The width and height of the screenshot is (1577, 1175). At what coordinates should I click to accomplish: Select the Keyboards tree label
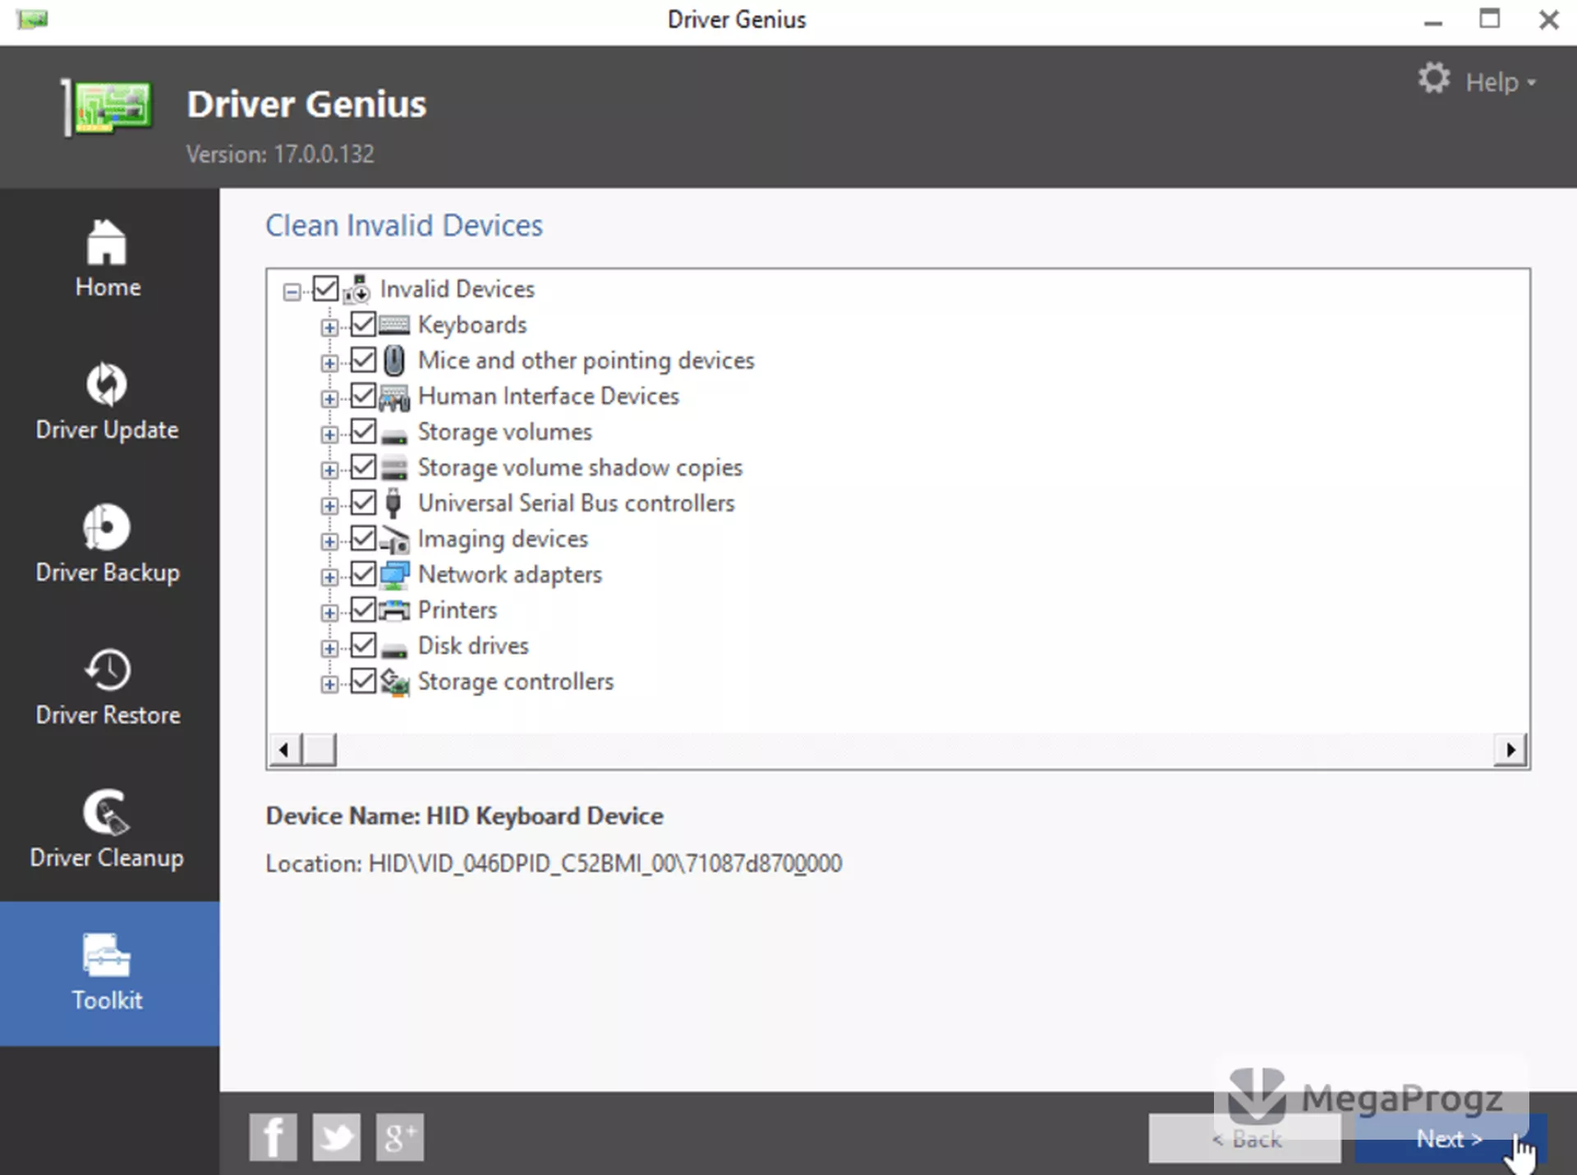[472, 325]
